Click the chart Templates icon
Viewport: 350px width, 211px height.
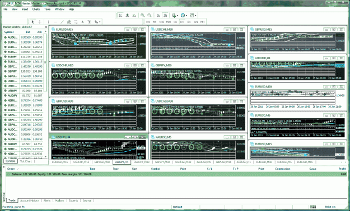pyautogui.click(x=192, y=16)
